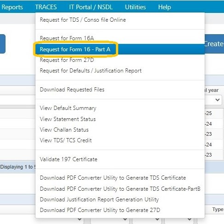Open the Utilities menu
This screenshot has width=224, height=224.
click(x=135, y=7)
